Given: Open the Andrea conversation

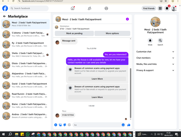Looking at the screenshot, I should [25, 116].
